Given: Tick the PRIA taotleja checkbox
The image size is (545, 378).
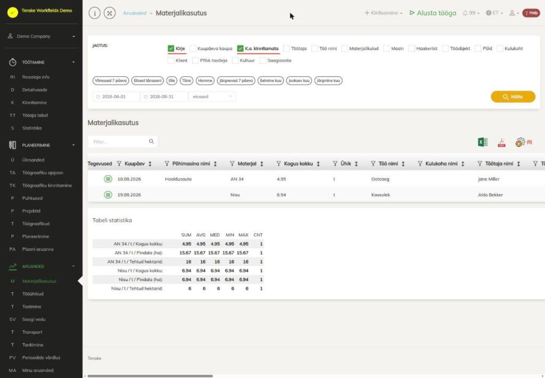Looking at the screenshot, I should 195,61.
